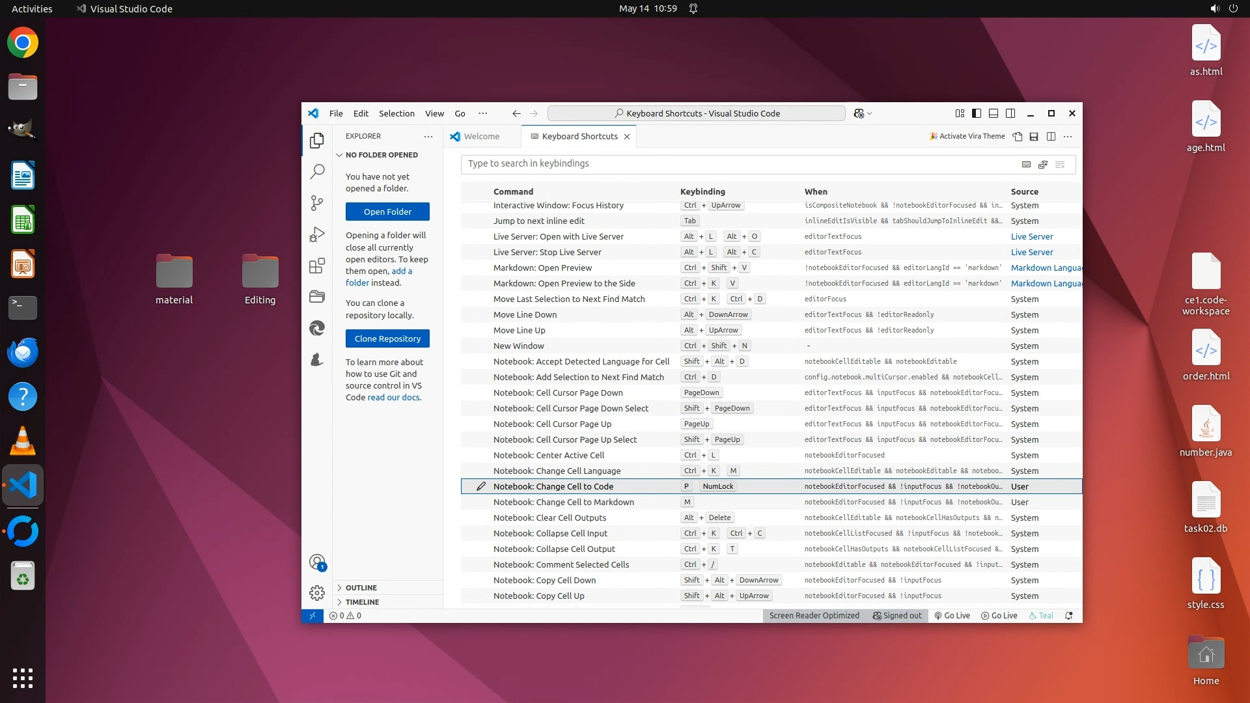Open the Selection menu
Viewport: 1250px width, 703px height.
pyautogui.click(x=396, y=113)
